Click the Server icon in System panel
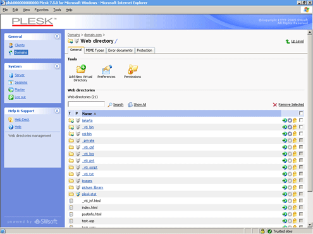Screen dimensions: 313x234 pyautogui.click(x=11, y=75)
